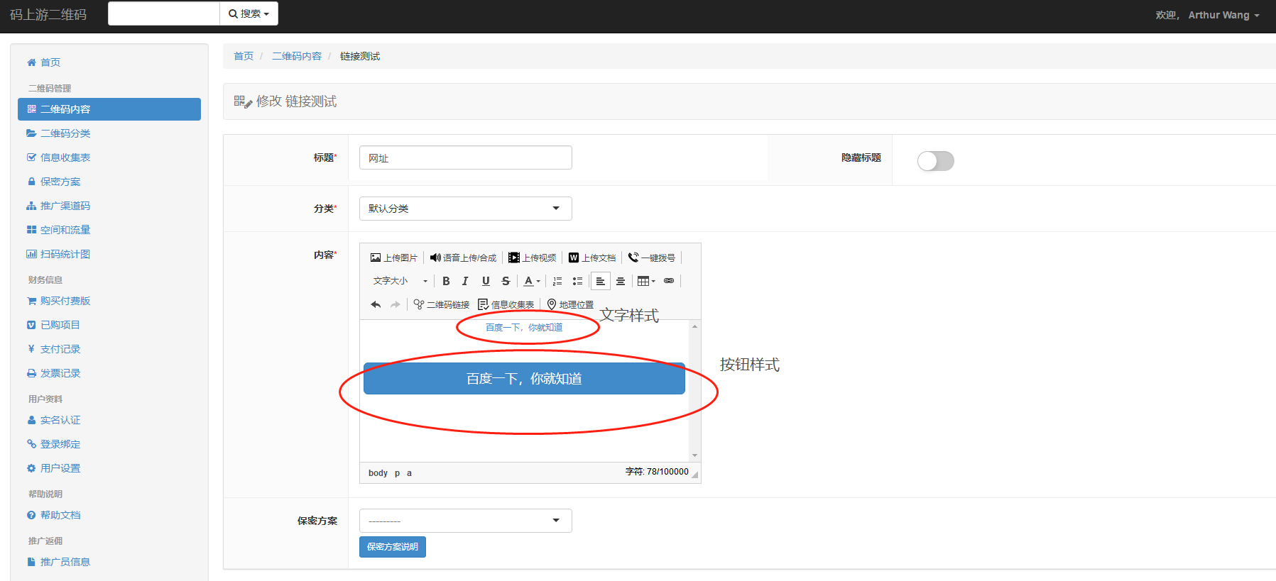Toggle the 隐藏标题 switch
The width and height of the screenshot is (1276, 581).
tap(935, 161)
